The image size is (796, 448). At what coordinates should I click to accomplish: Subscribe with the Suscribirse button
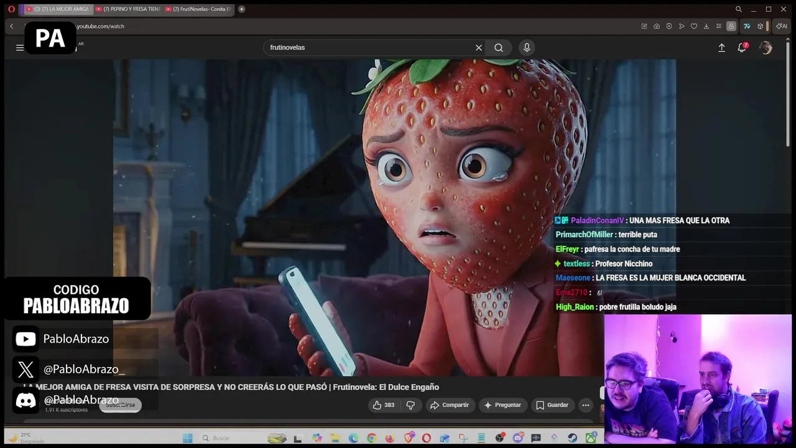(x=120, y=405)
